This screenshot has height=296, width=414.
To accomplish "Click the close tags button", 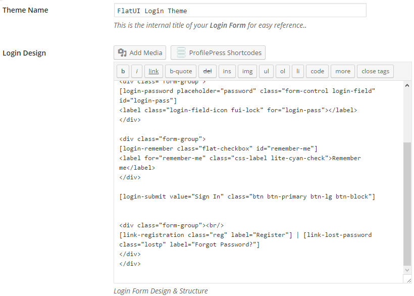I will click(376, 71).
